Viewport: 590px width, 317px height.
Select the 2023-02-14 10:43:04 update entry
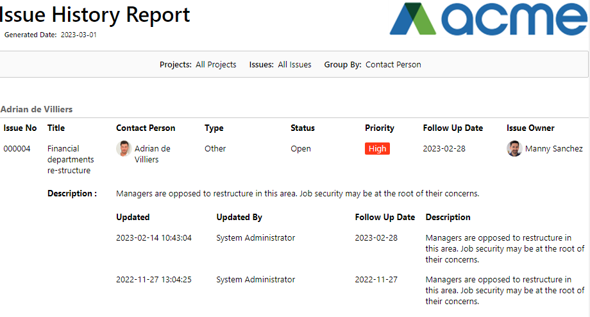click(153, 238)
